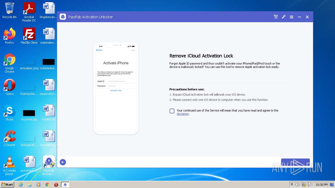This screenshot has width=335, height=188.
Task: Click the phone mockup image
Action: [x=116, y=88]
